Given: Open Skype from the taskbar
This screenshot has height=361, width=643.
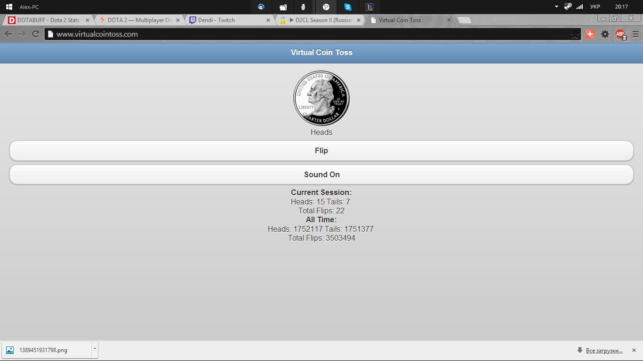Looking at the screenshot, I should click(x=348, y=7).
